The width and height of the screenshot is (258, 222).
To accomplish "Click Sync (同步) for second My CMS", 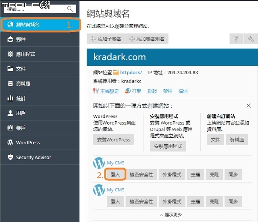I will pyautogui.click(x=233, y=201).
